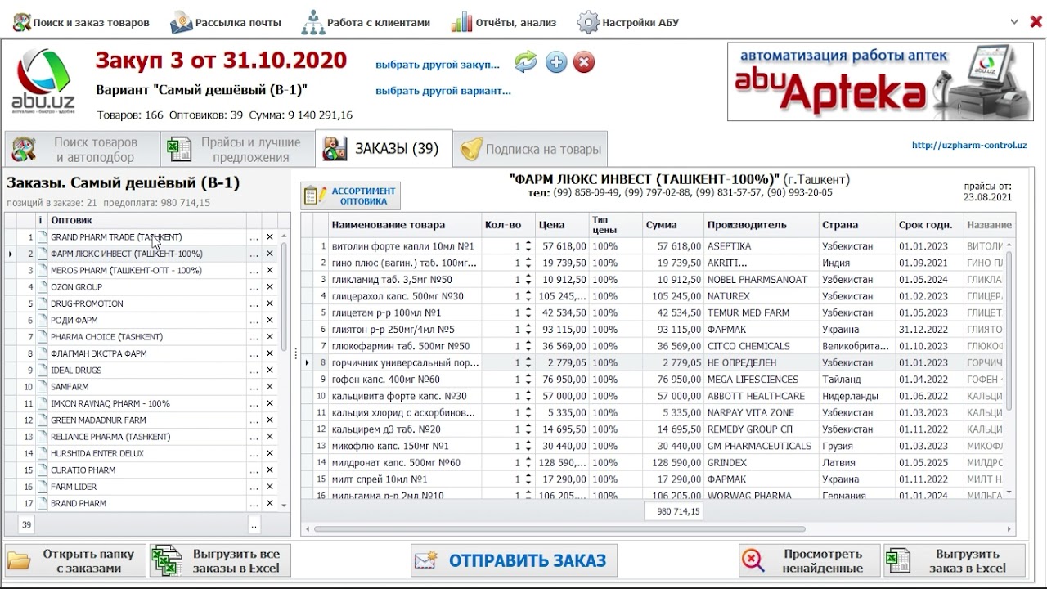Image resolution: width=1047 pixels, height=589 pixels.
Task: Sort by Производитель column header
Action: (x=762, y=225)
